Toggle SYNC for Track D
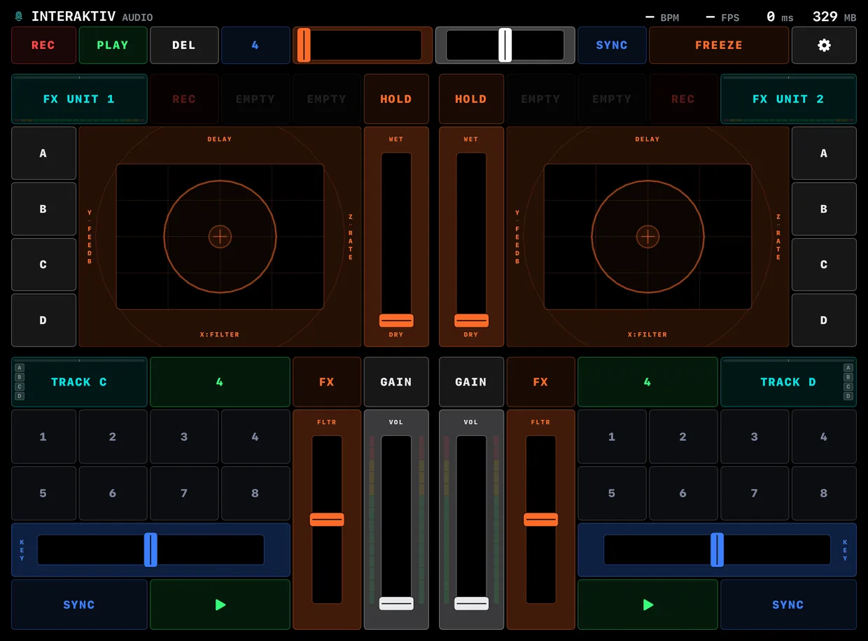This screenshot has height=641, width=868. pos(788,605)
